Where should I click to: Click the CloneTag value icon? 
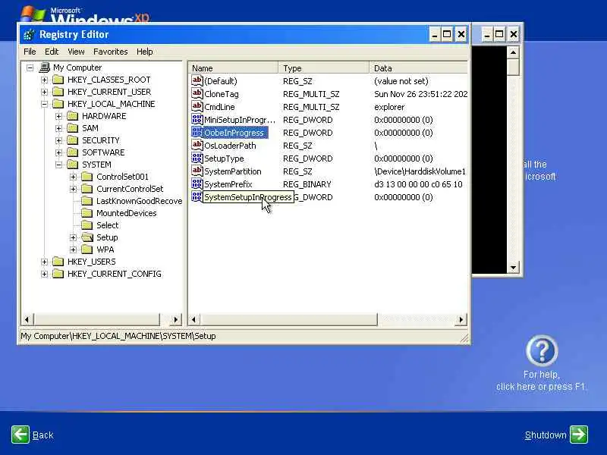pyautogui.click(x=197, y=93)
